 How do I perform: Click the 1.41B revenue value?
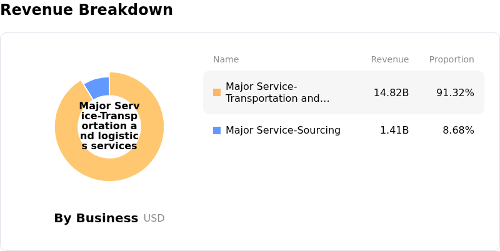click(394, 130)
